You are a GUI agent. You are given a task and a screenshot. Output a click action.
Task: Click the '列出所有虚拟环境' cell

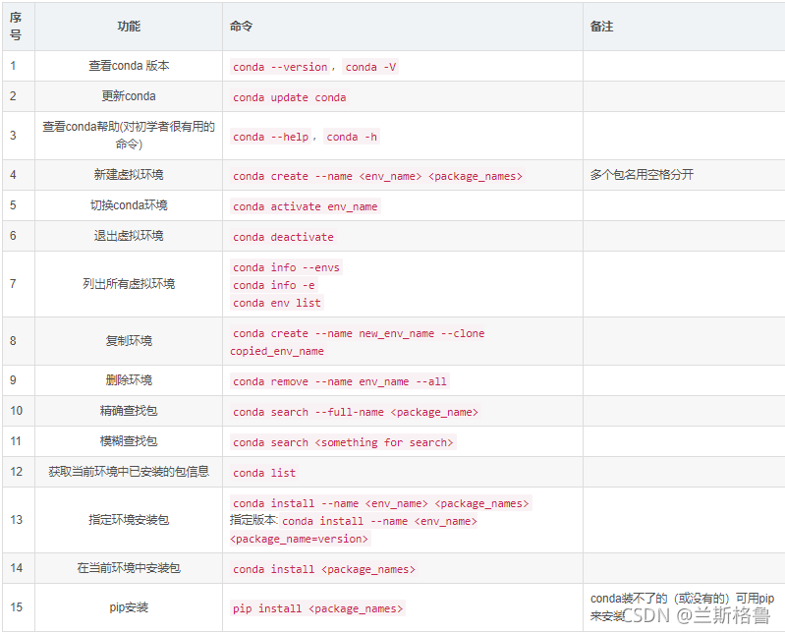click(129, 284)
